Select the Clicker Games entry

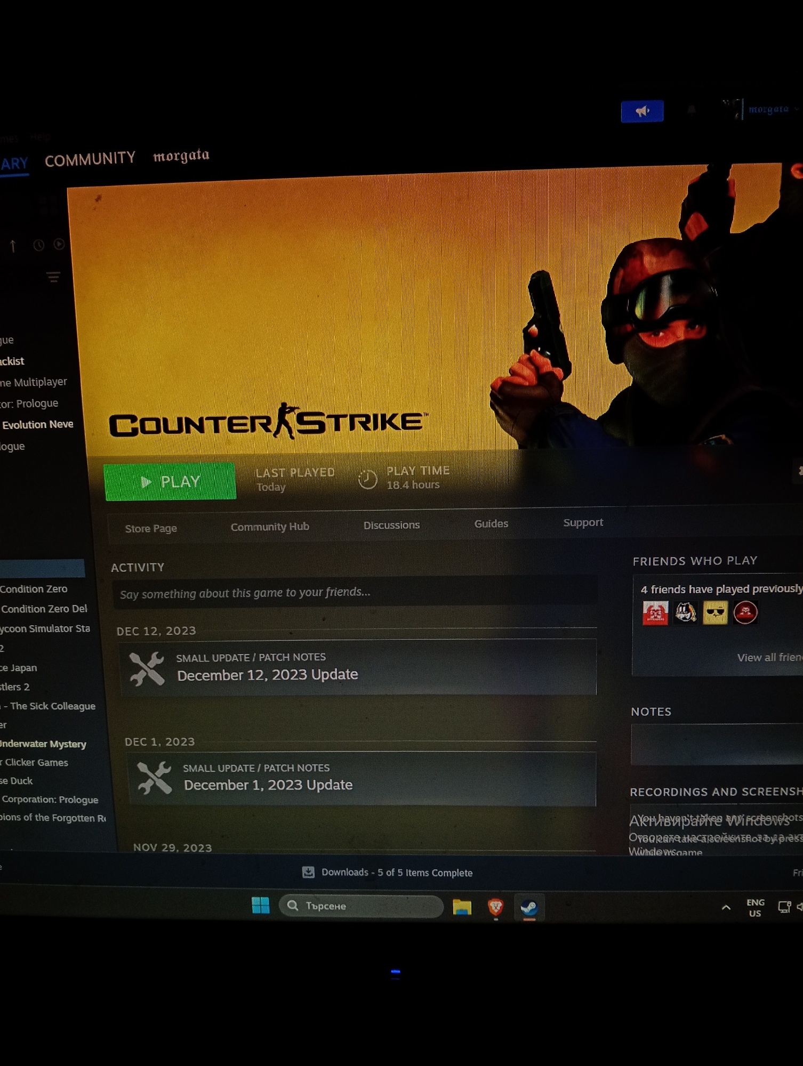tap(34, 763)
